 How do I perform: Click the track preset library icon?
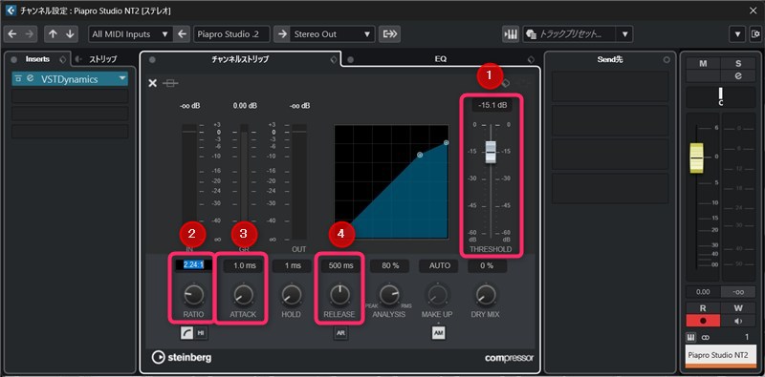tap(531, 34)
